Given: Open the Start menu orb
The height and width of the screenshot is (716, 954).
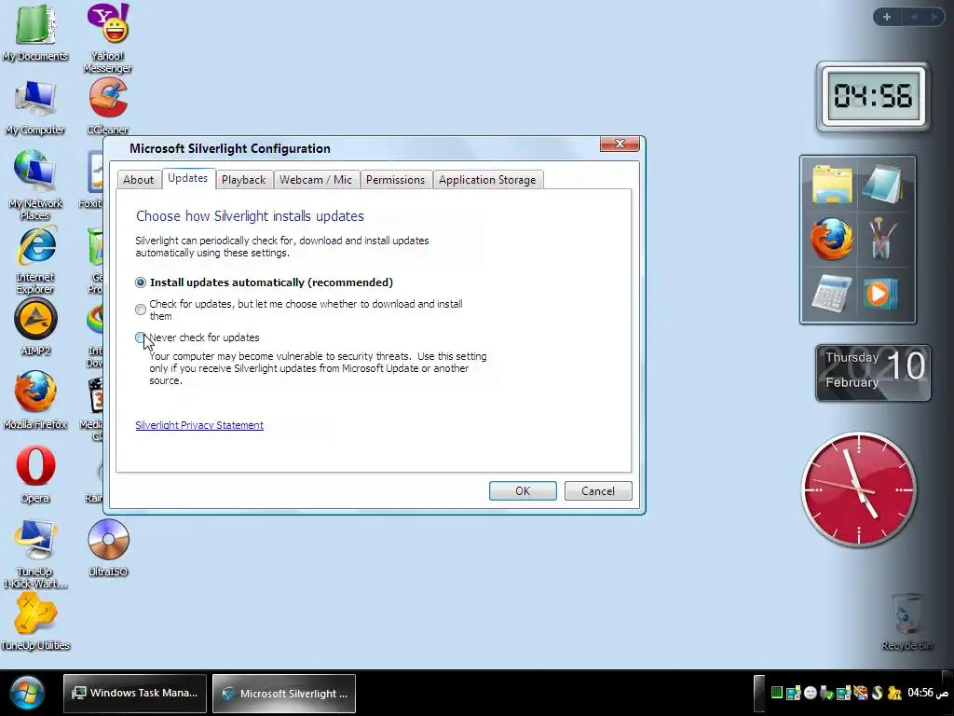Looking at the screenshot, I should [x=26, y=693].
